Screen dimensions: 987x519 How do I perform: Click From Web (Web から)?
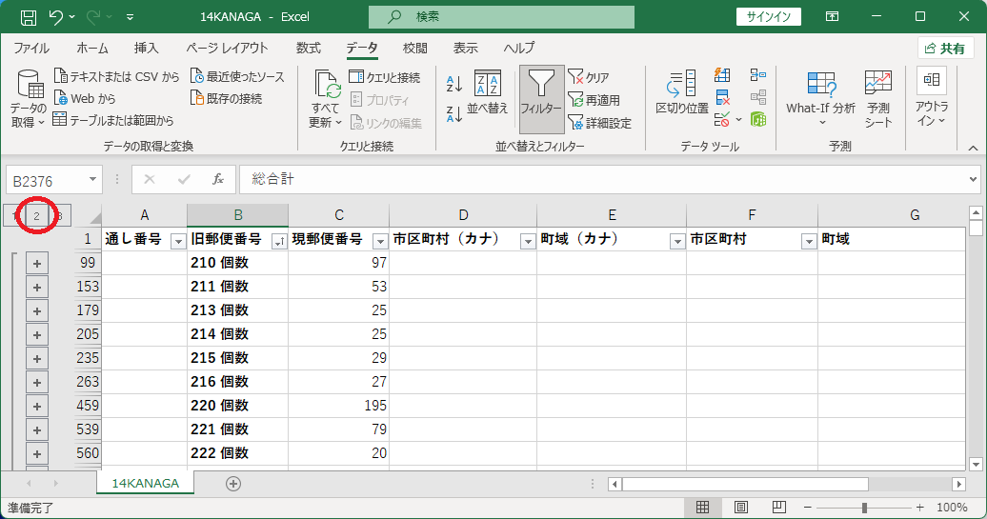tap(85, 99)
